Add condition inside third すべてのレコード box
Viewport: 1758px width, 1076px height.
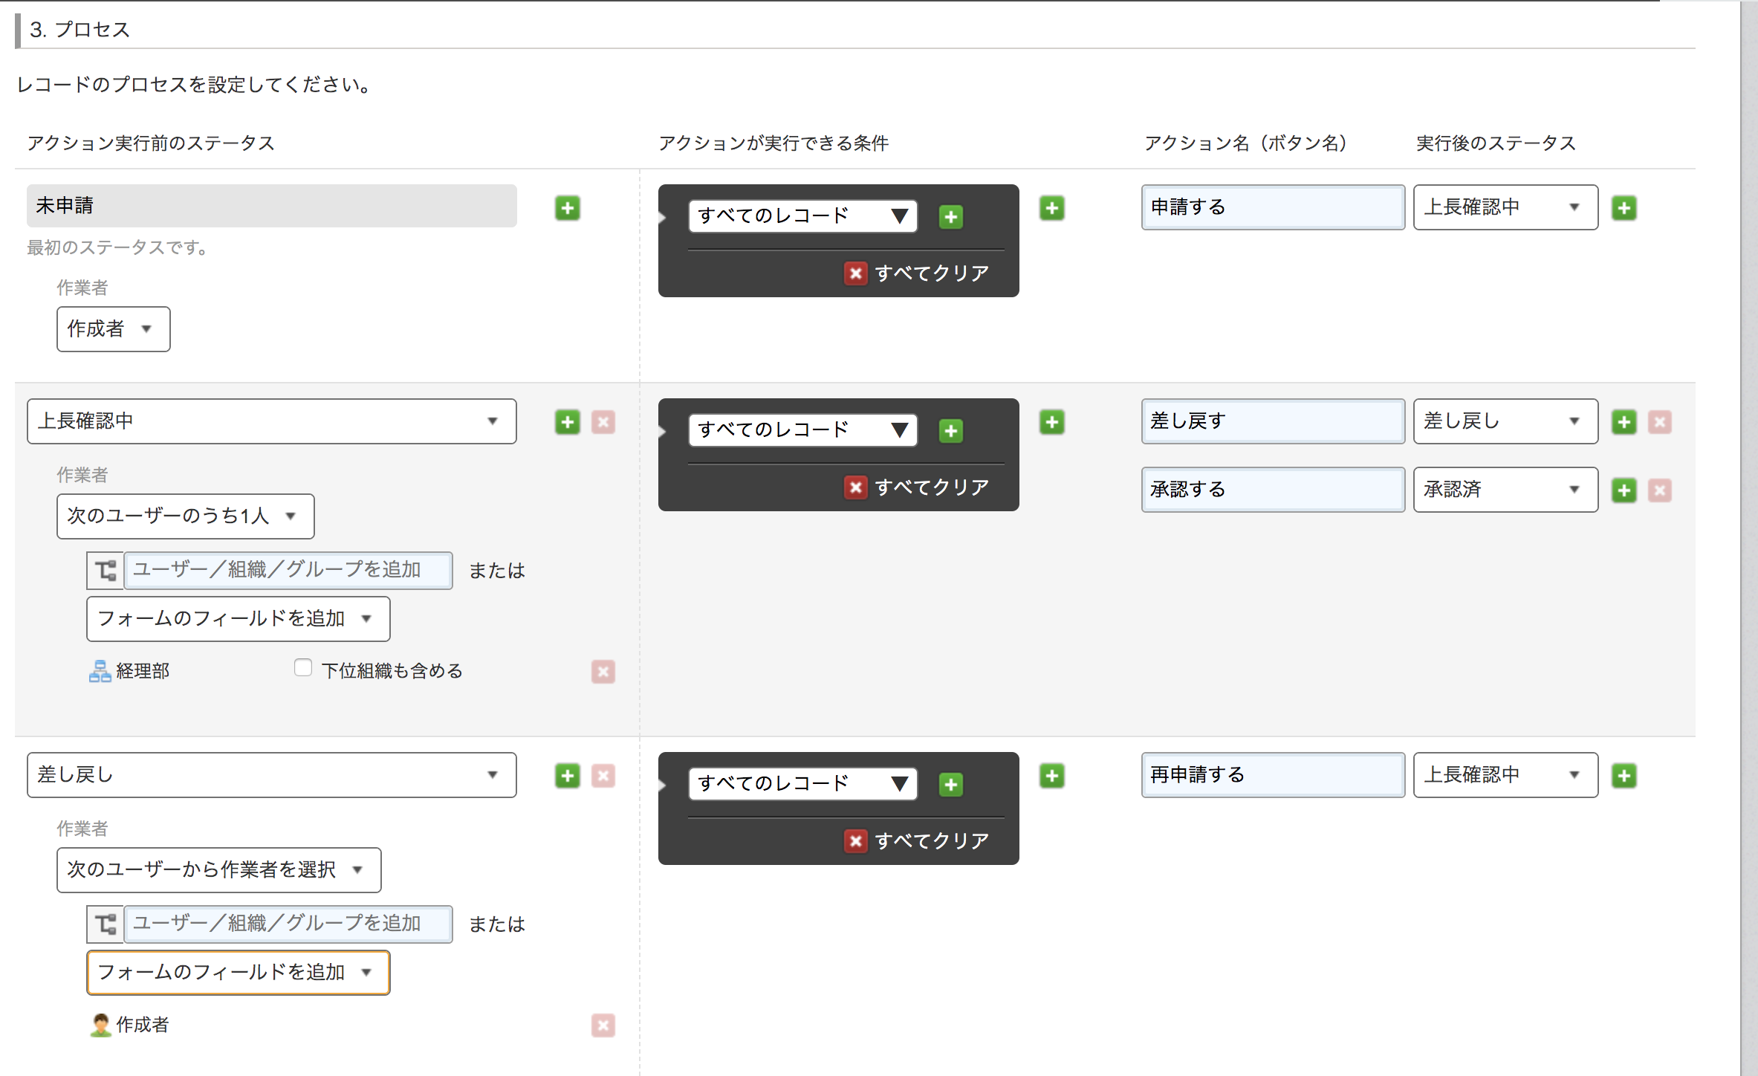tap(951, 785)
